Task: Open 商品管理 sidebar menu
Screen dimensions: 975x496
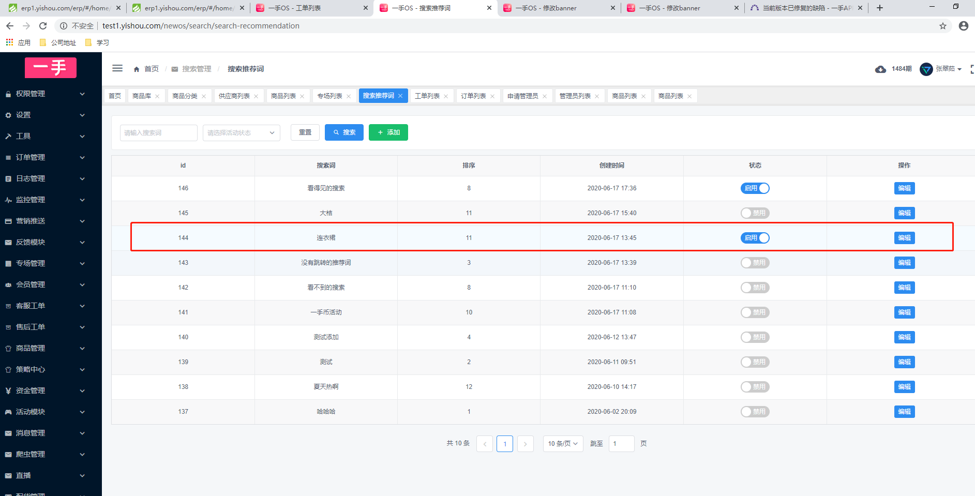Action: pyautogui.click(x=51, y=349)
